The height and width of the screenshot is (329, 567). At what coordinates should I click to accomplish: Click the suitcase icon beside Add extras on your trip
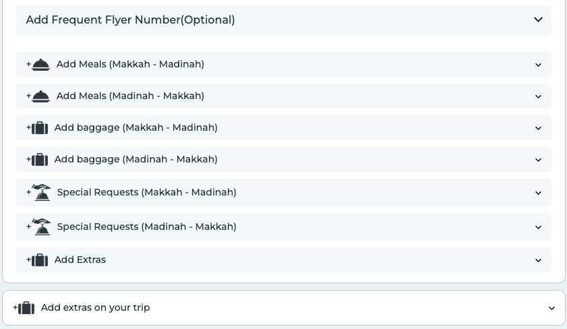26,308
